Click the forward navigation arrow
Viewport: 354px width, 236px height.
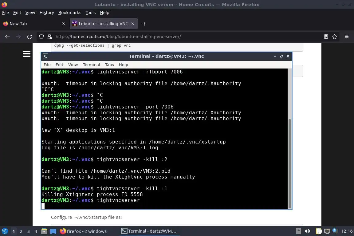pyautogui.click(x=18, y=37)
